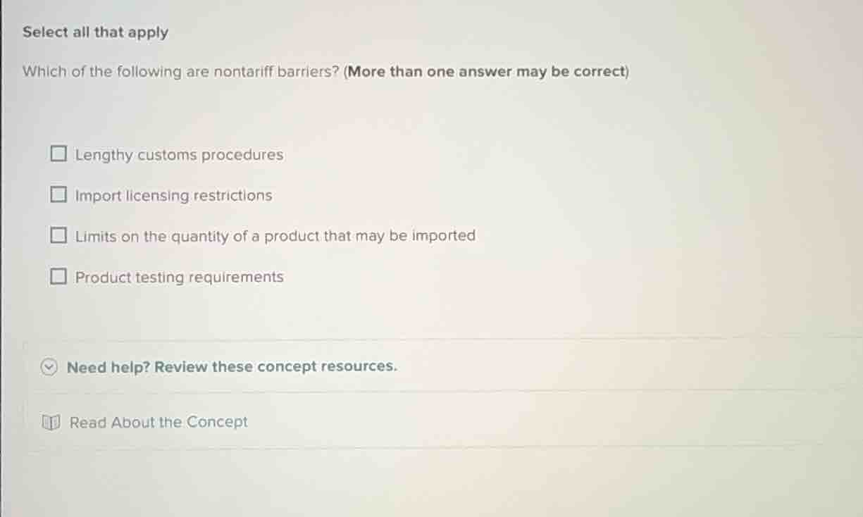The image size is (863, 517).
Task: Check the Lengthy customs procedures box
Action: (58, 154)
